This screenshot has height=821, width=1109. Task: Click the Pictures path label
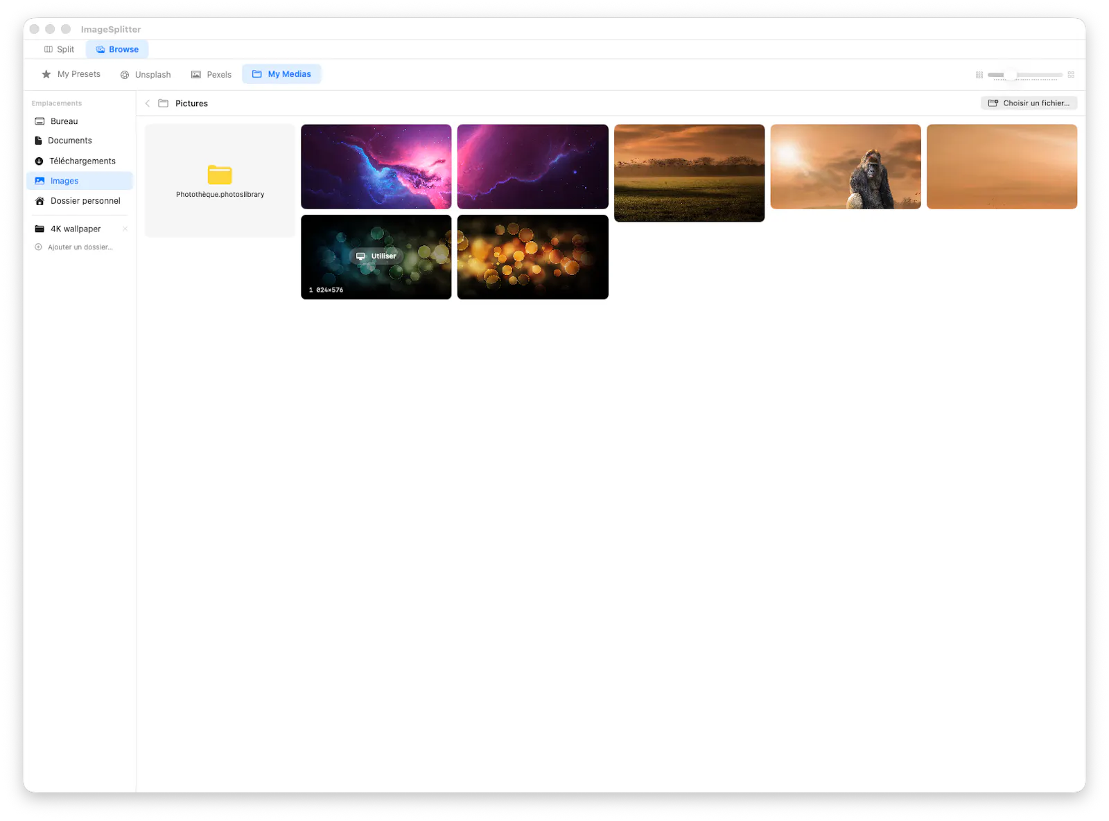[191, 103]
